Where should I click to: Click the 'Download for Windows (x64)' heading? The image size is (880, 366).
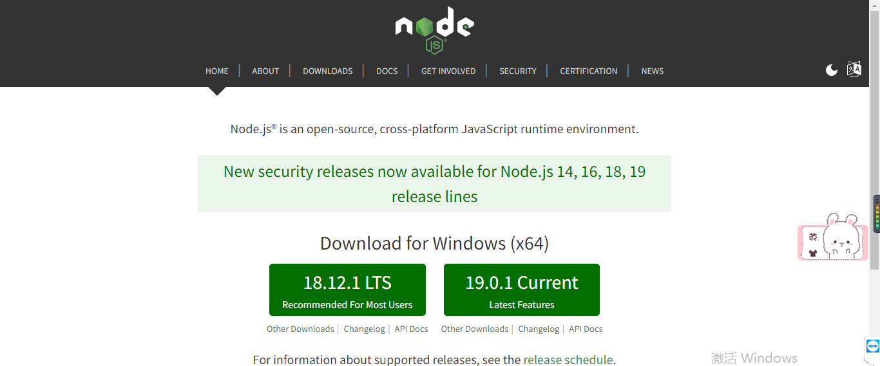pos(434,243)
